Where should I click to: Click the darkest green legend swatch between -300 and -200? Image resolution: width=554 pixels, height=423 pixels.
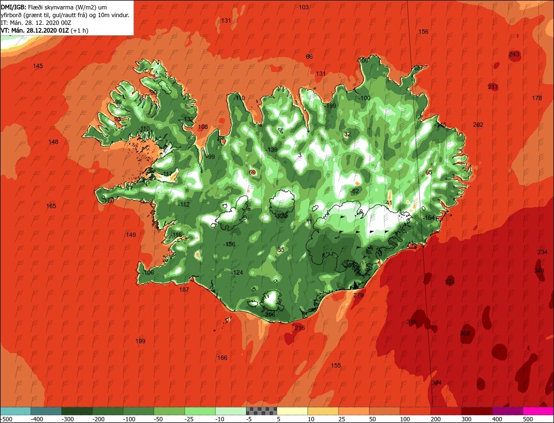76,411
